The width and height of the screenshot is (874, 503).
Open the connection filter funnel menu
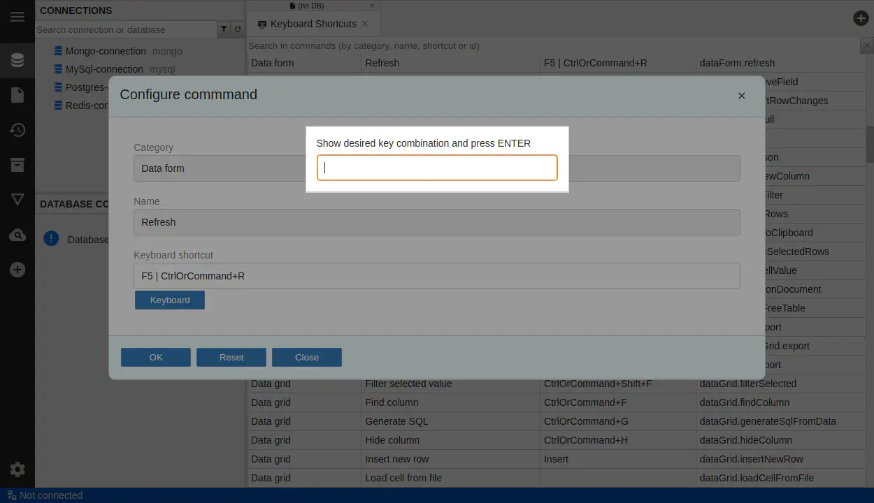[x=224, y=29]
